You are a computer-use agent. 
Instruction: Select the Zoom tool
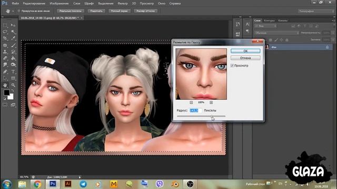tap(13, 85)
